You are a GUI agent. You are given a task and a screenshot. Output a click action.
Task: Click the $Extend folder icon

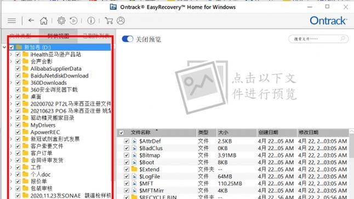[134, 169]
